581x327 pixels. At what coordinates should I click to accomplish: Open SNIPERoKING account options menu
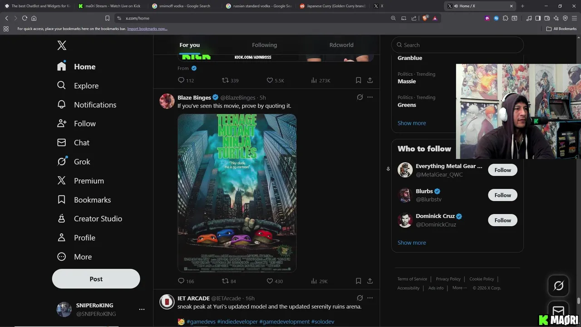(x=142, y=309)
